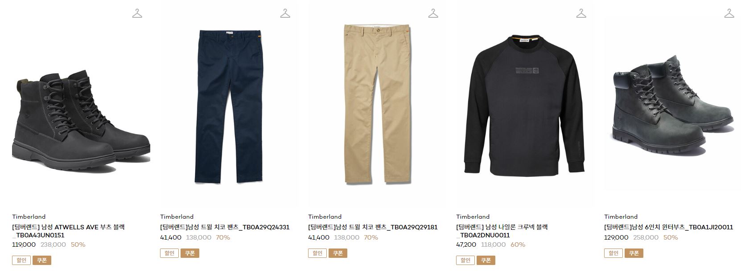The height and width of the screenshot is (277, 741).
Task: Click hanger icon above navy chino pants
Action: tap(285, 13)
